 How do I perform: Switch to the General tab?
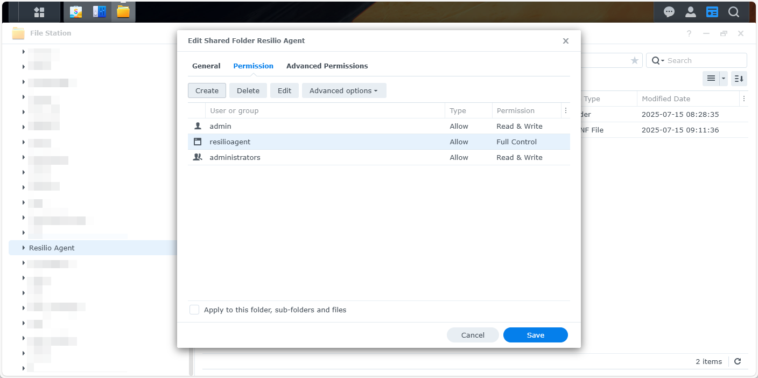(206, 66)
